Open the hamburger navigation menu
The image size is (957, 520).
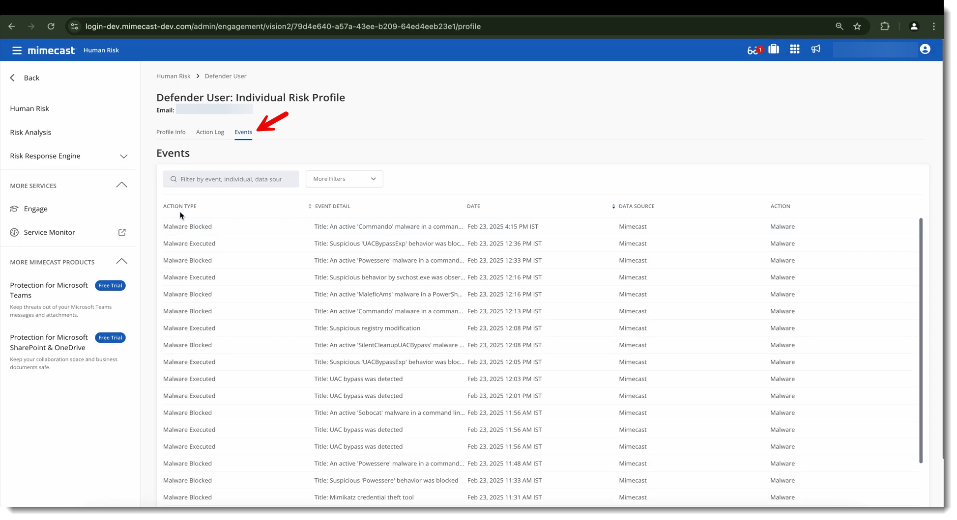point(17,50)
